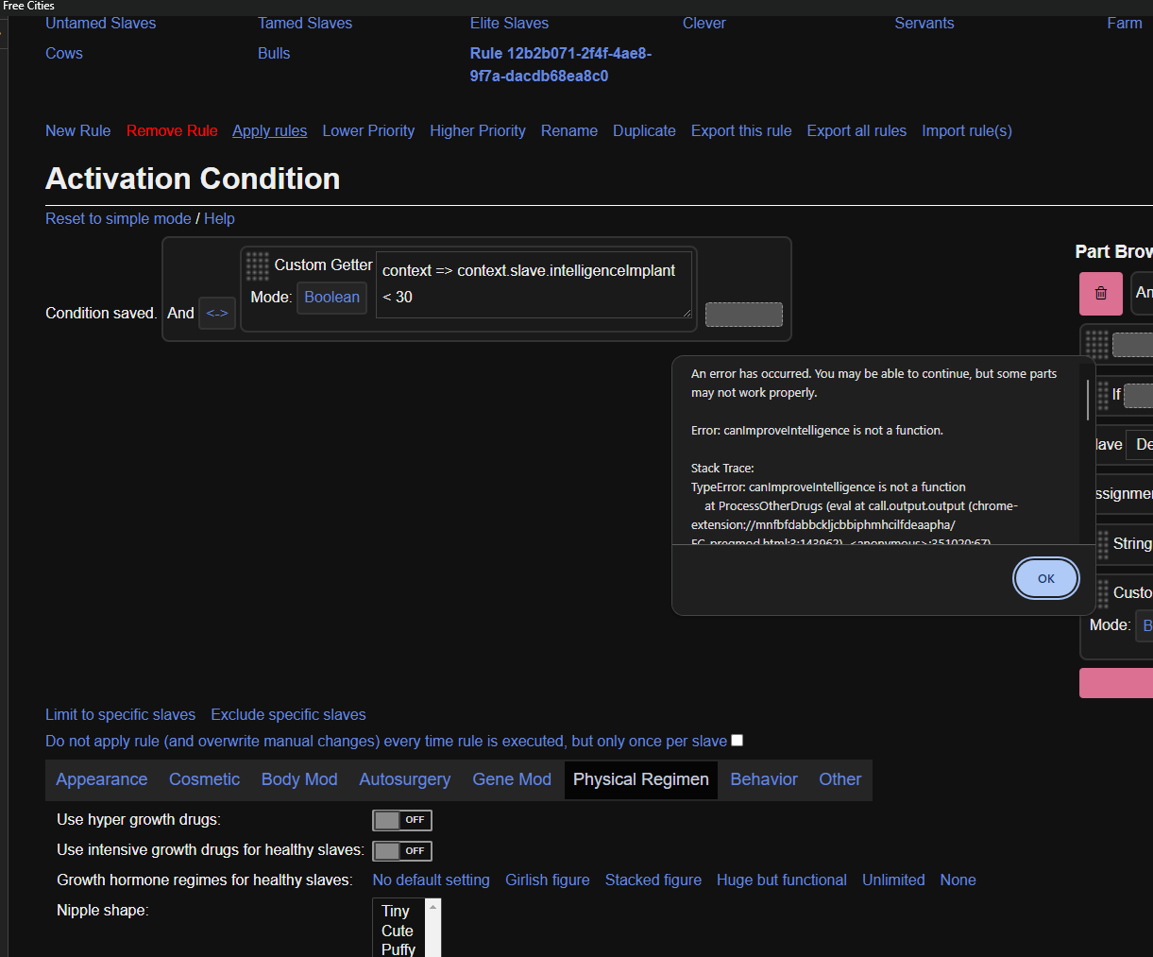This screenshot has height=957, width=1153.
Task: Click the empty dashed slot in condition
Action: [x=743, y=315]
